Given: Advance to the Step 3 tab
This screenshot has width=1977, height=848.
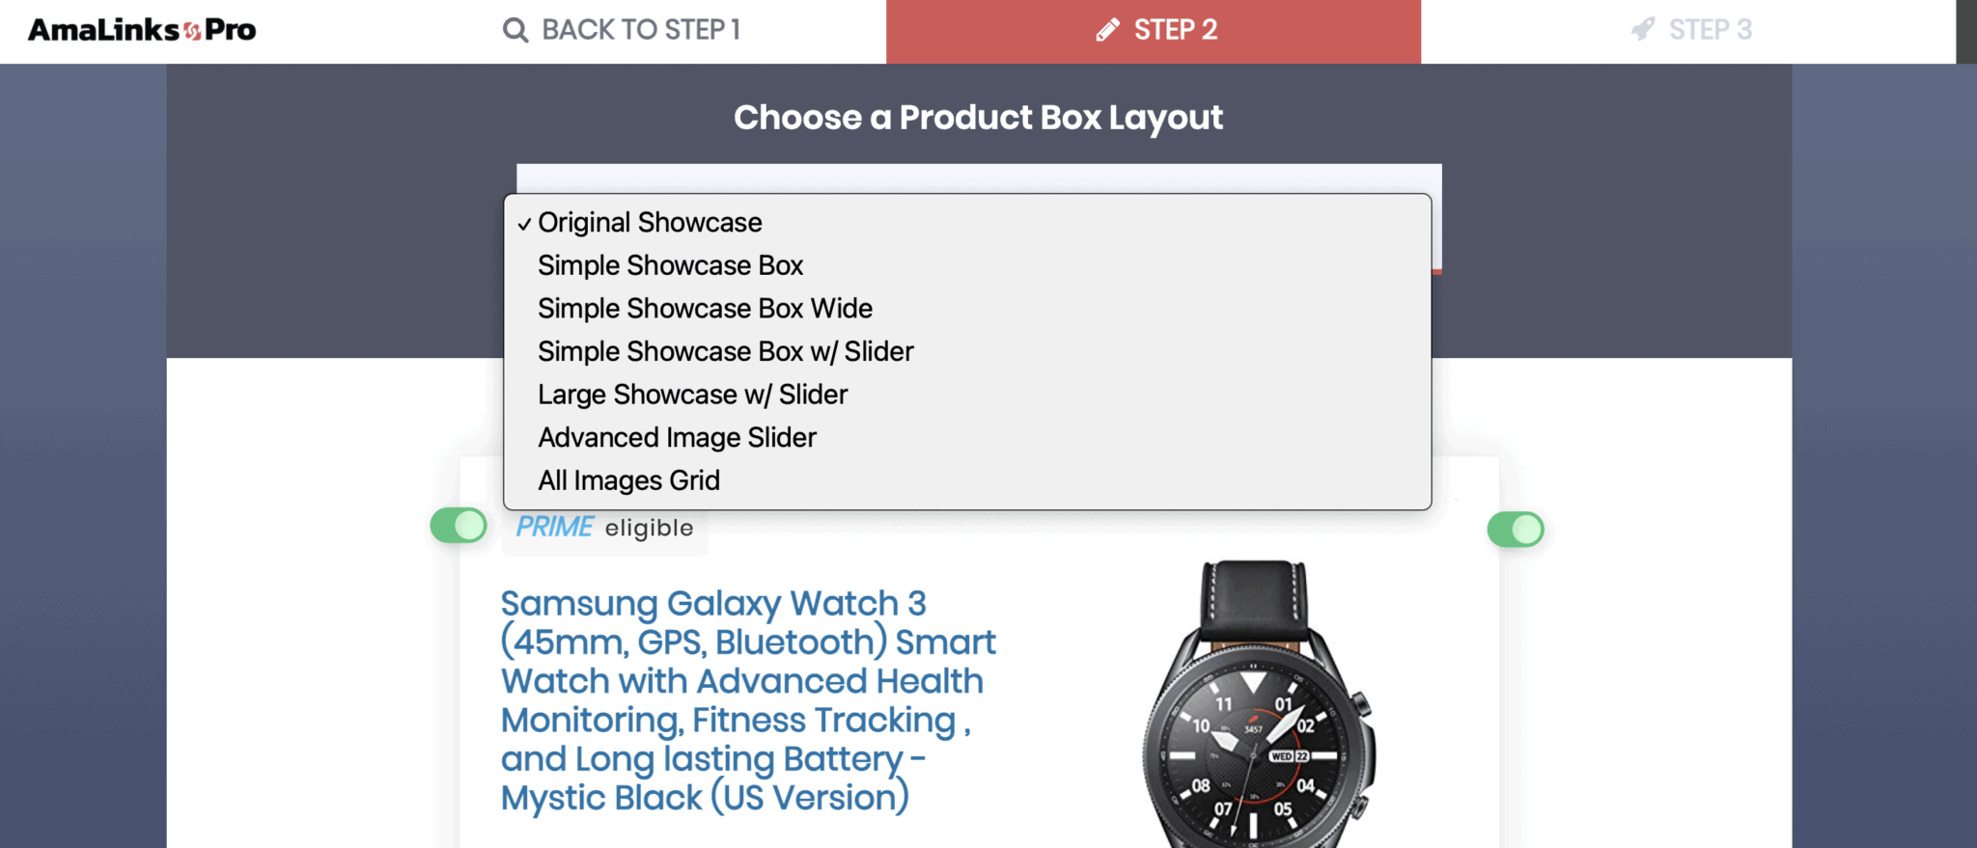Looking at the screenshot, I should (1691, 31).
